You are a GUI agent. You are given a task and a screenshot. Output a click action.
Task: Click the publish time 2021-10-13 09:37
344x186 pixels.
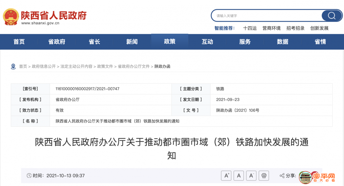66,176
